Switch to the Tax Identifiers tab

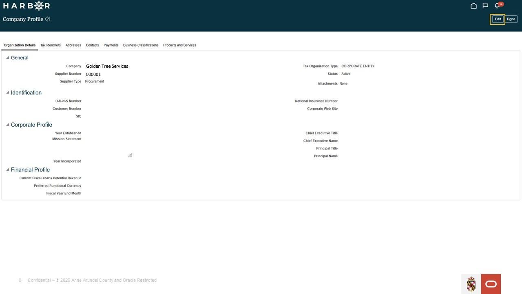click(51, 45)
